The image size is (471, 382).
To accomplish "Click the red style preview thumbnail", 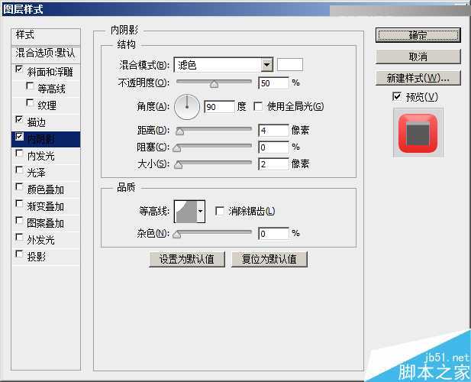I will point(418,133).
